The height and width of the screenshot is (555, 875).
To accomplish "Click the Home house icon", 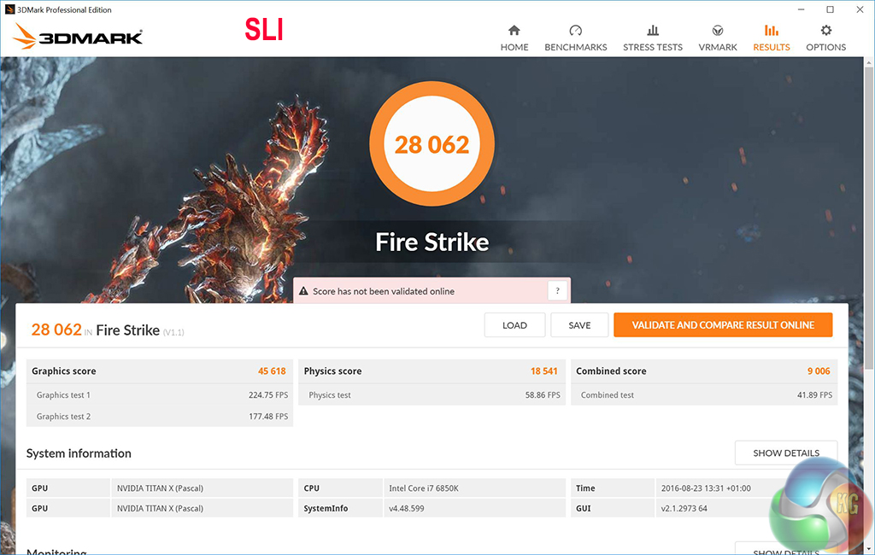I will pyautogui.click(x=514, y=30).
